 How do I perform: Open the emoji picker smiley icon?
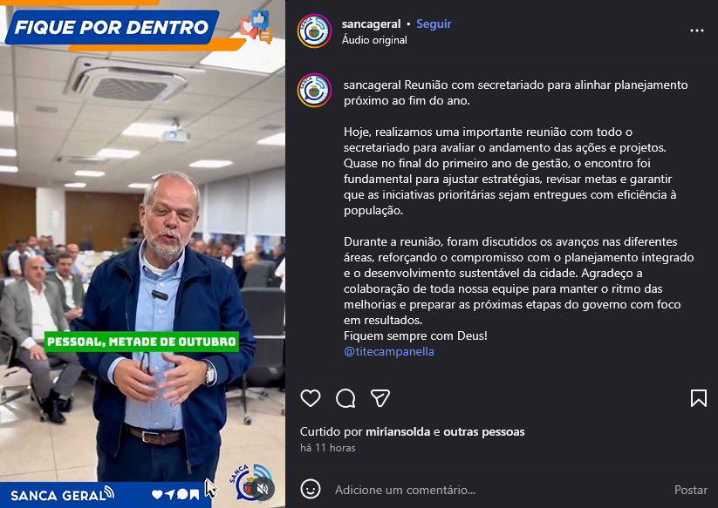click(311, 489)
